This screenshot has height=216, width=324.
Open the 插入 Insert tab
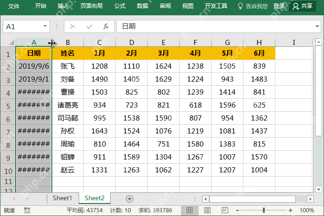click(63, 6)
